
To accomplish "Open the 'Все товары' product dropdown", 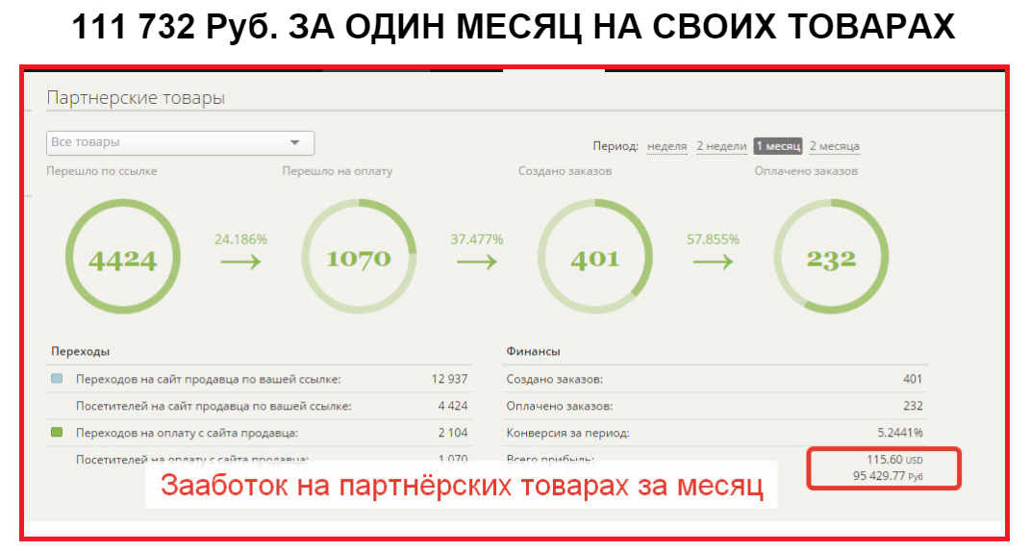I will (x=180, y=142).
